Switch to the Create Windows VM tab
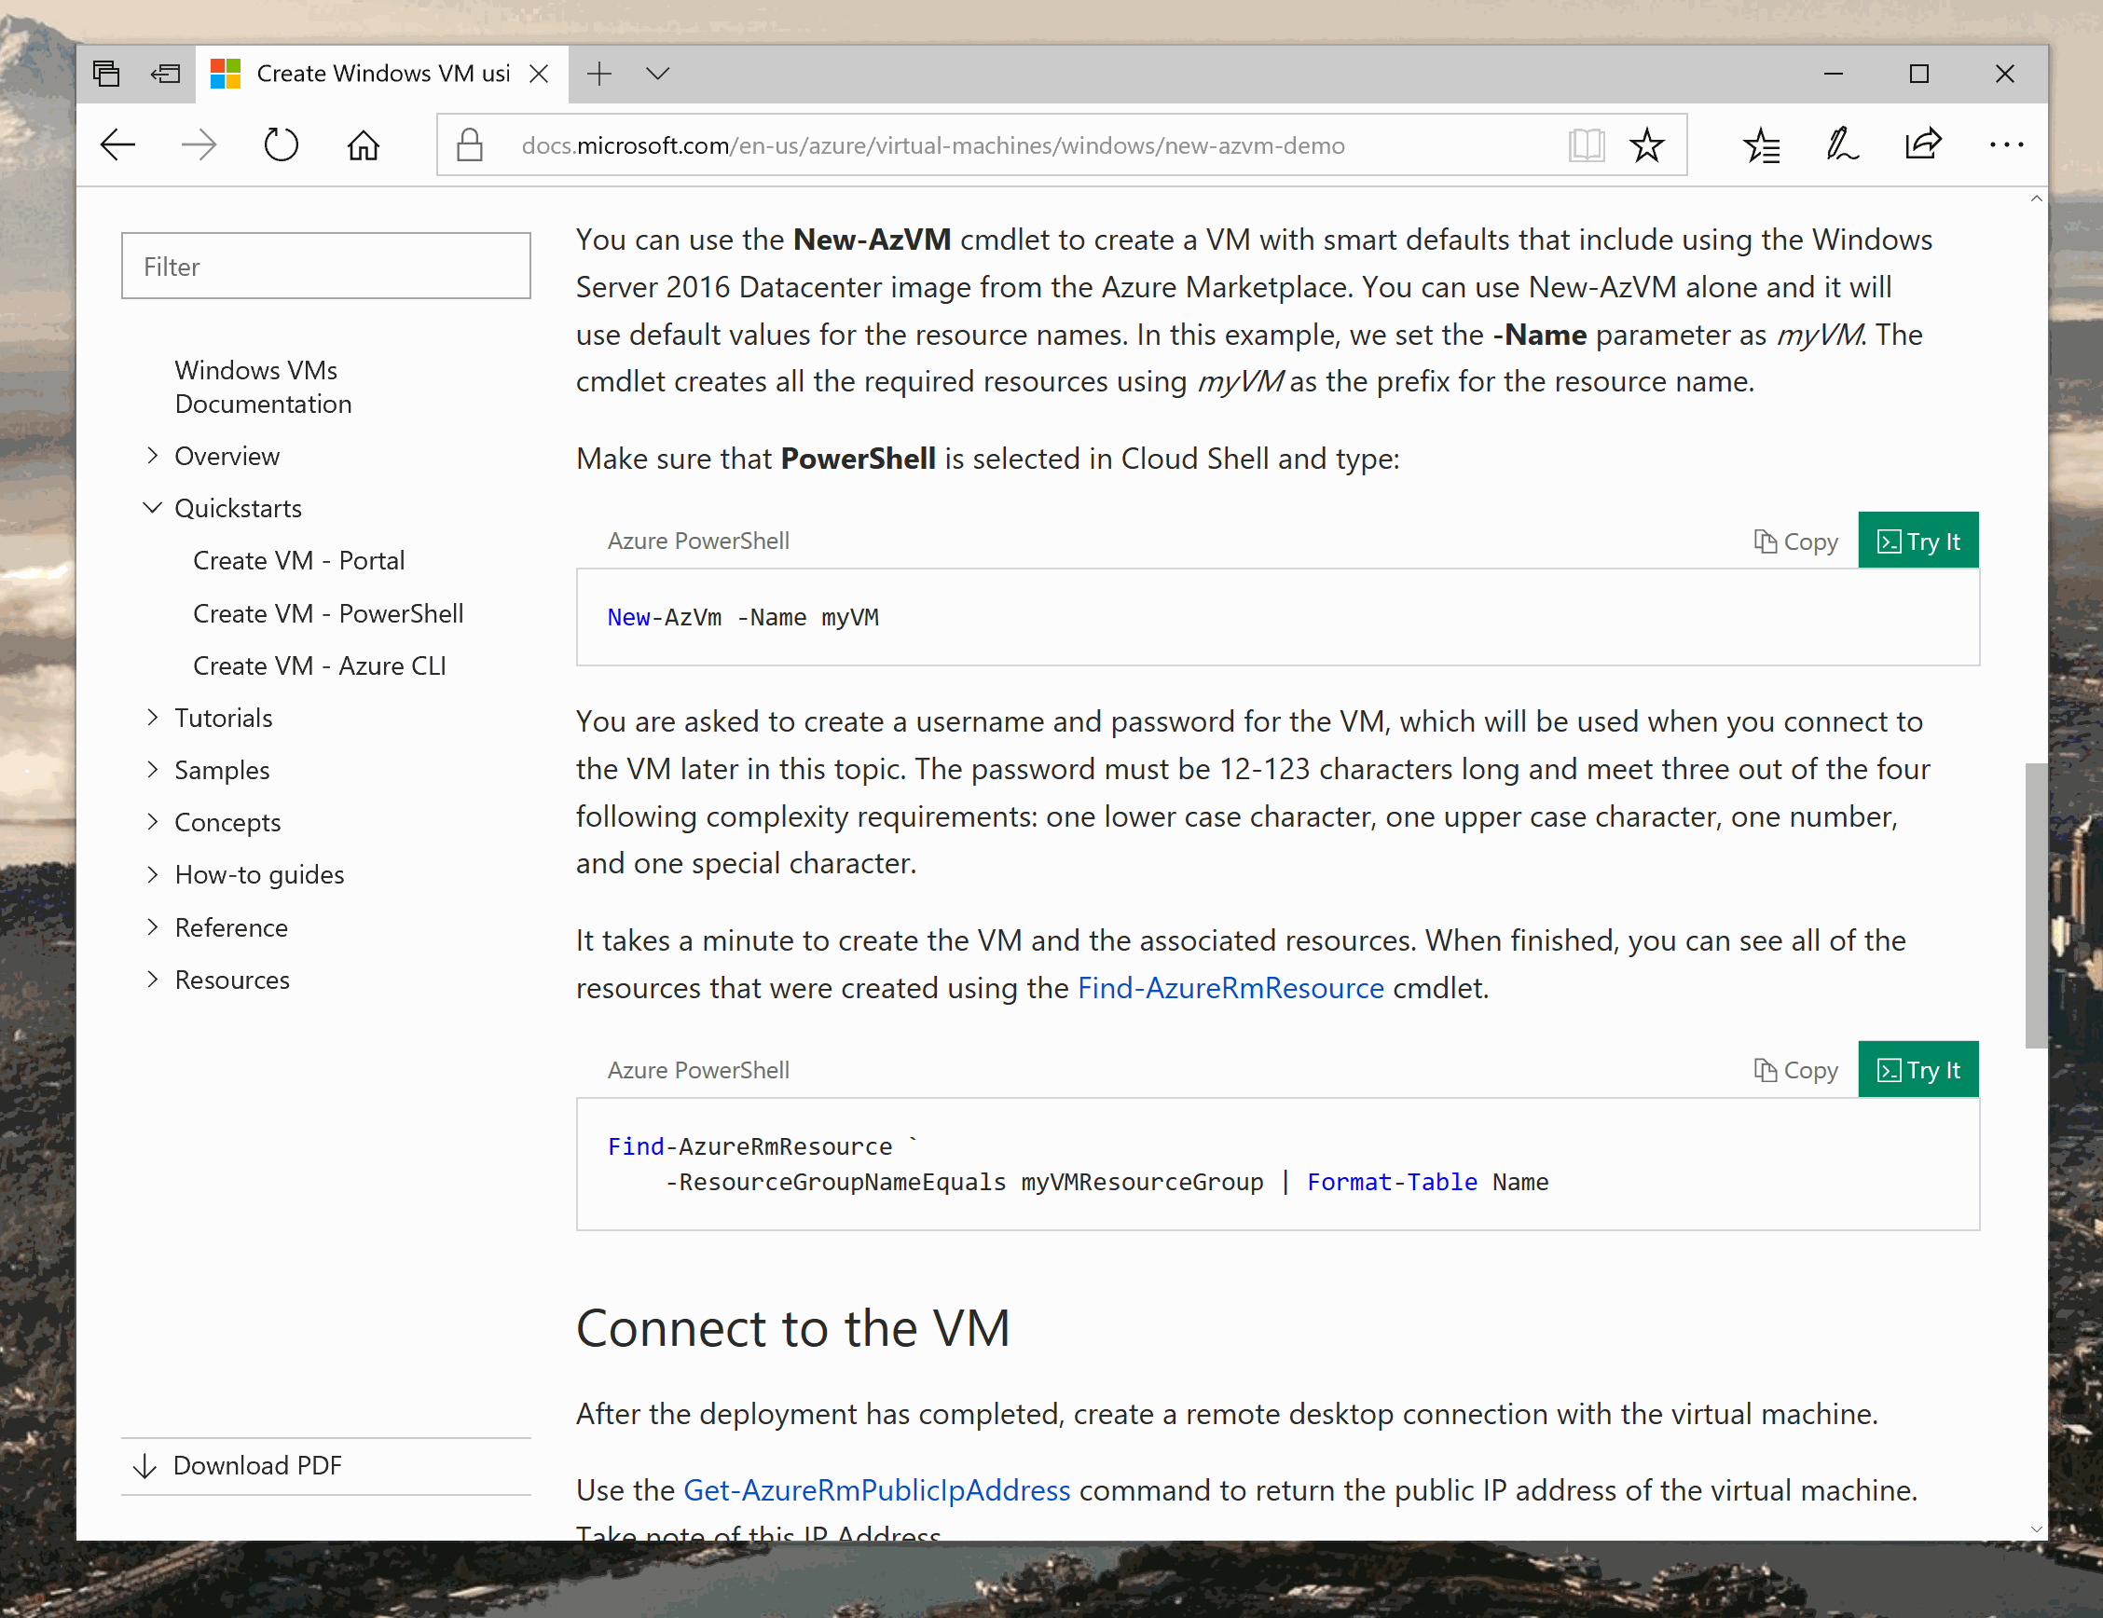The height and width of the screenshot is (1618, 2103). tap(376, 73)
